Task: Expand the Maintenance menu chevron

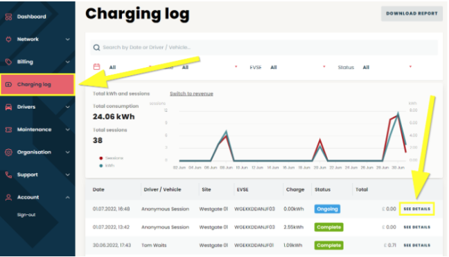Action: tap(68, 130)
